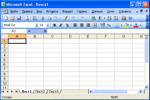Center cell text horizontally
150x100 pixels.
82,25
